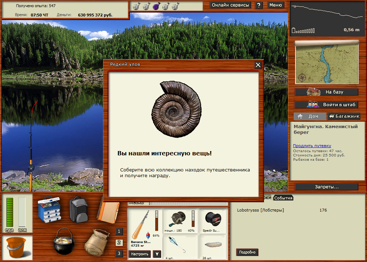Expand the arrow next to Настроить
367x262 pixels.
pos(157,254)
